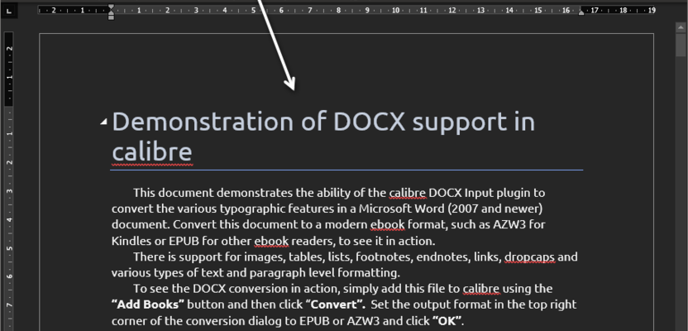Click the tab stop selector in the ruler corner

(9, 12)
